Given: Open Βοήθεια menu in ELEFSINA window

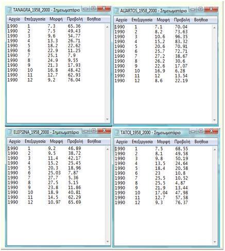Looking at the screenshot, I should [94, 141].
